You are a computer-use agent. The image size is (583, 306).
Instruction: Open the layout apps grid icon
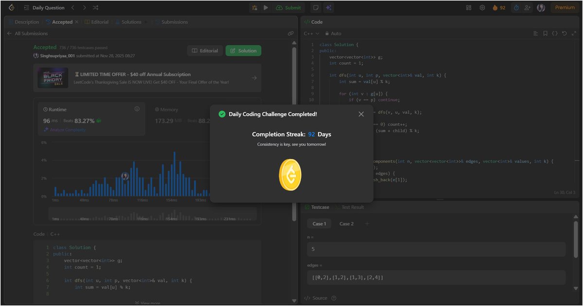click(468, 7)
